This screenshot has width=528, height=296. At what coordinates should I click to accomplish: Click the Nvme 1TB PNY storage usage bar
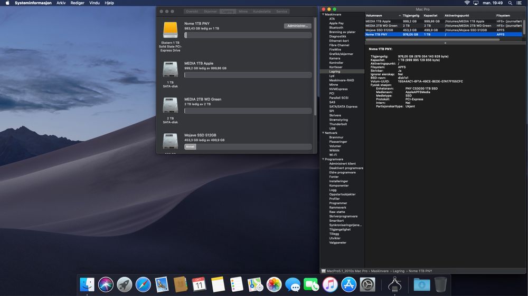click(248, 35)
